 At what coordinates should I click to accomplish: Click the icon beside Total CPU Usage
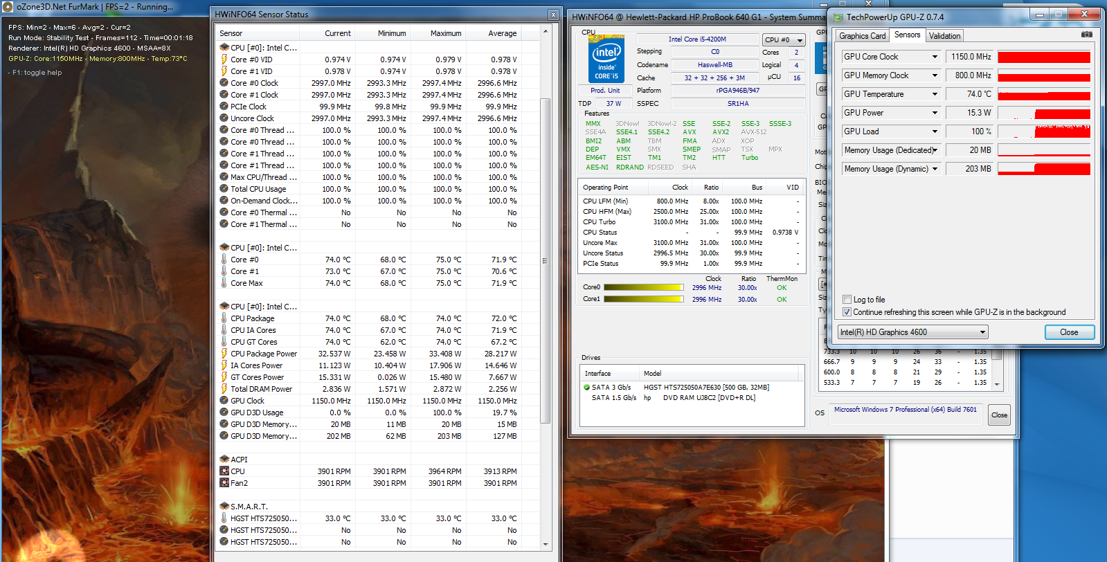click(x=224, y=189)
